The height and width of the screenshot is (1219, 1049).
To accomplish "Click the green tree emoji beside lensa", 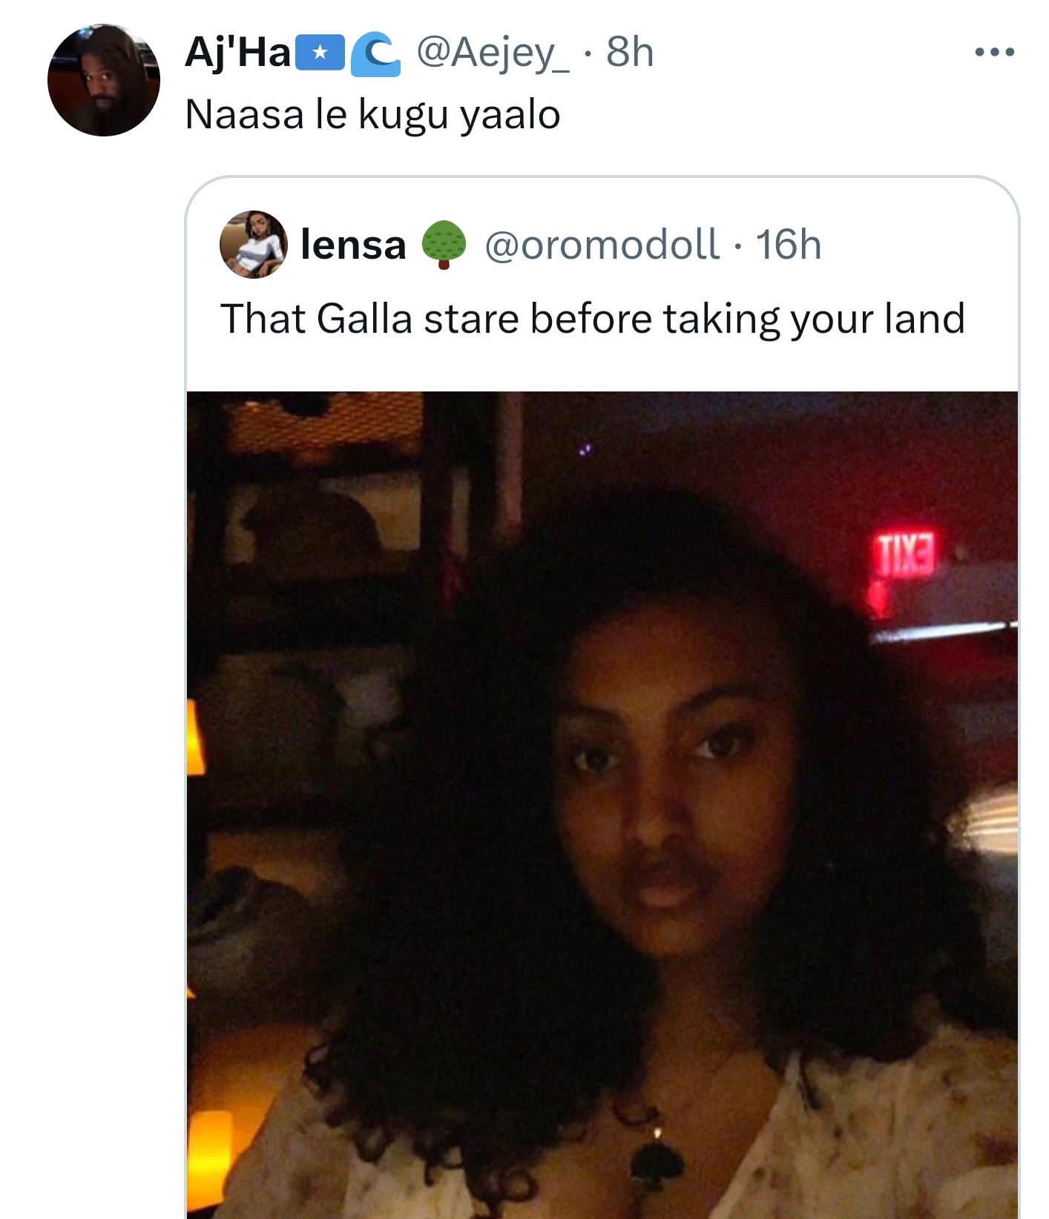I will [444, 244].
